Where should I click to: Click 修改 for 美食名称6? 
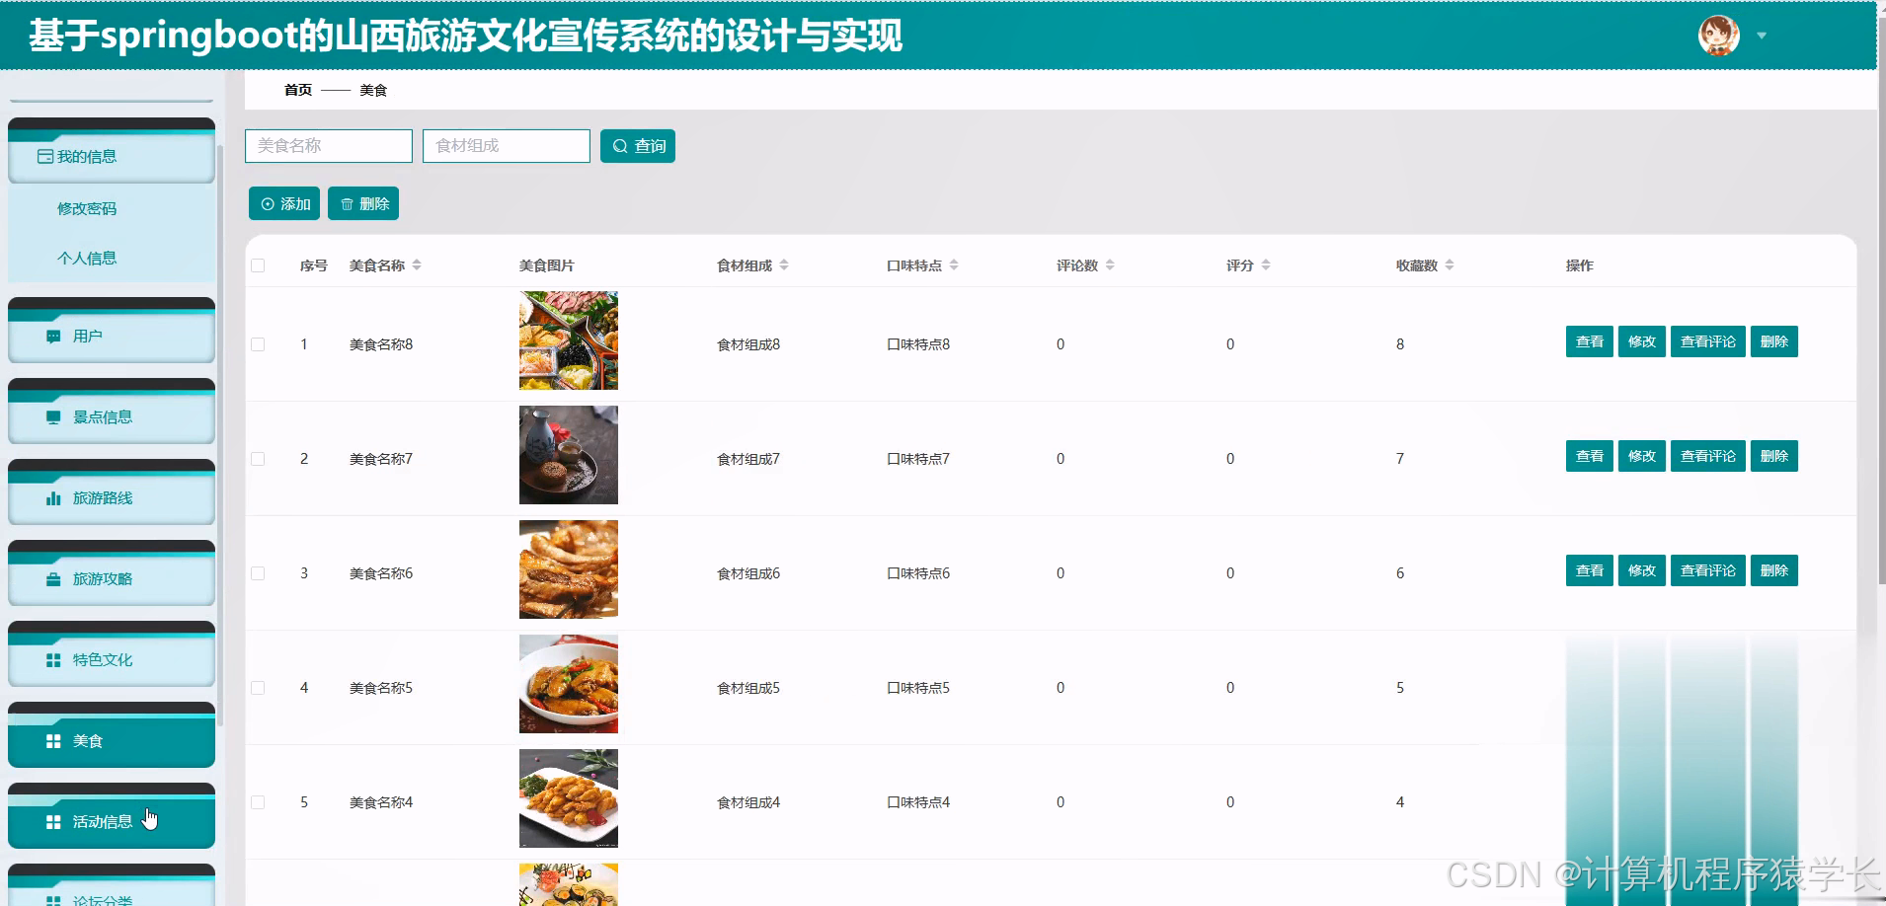coord(1642,570)
